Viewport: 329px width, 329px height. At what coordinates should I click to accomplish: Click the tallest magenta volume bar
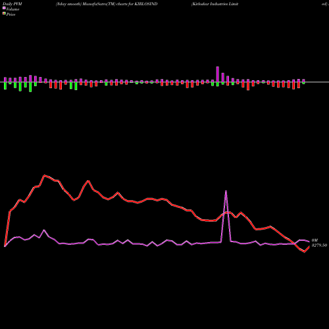[218, 74]
